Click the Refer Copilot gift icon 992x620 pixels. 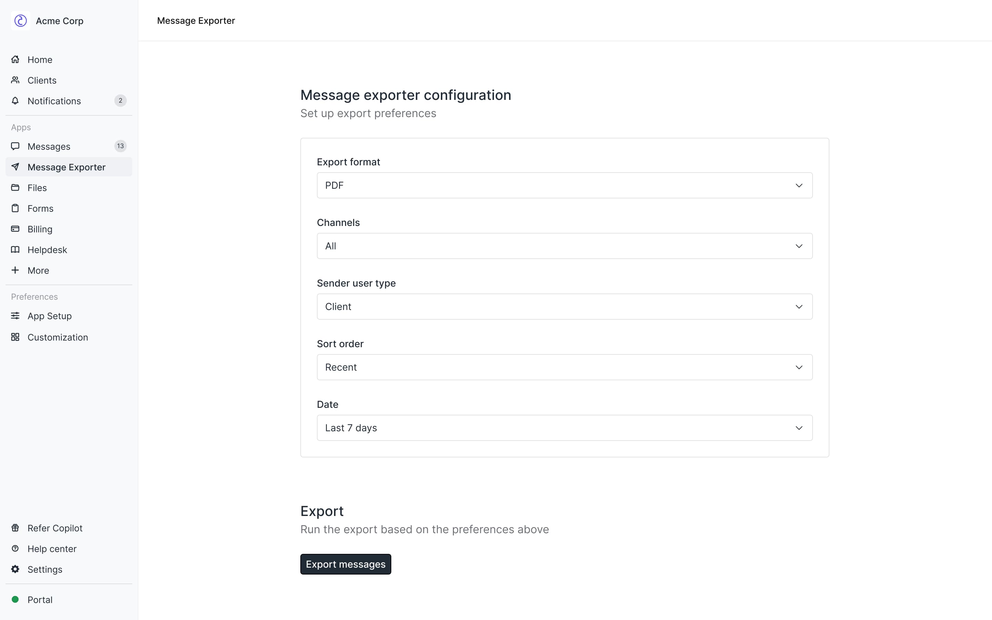pyautogui.click(x=15, y=528)
